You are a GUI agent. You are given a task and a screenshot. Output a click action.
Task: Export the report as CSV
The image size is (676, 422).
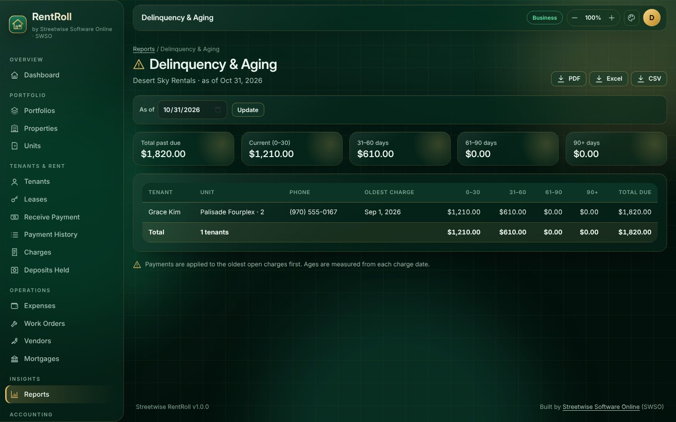pyautogui.click(x=649, y=79)
